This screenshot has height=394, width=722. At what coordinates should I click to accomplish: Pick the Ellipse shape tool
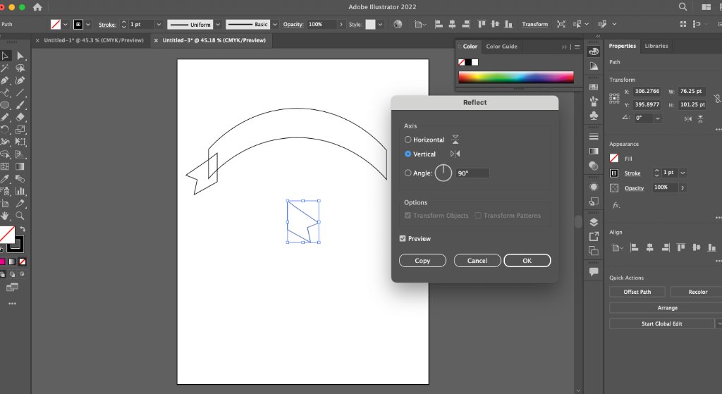[5, 105]
